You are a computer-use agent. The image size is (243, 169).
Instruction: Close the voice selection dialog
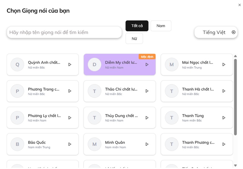point(239,5)
